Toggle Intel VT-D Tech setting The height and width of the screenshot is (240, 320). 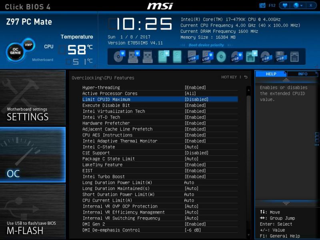[160, 117]
